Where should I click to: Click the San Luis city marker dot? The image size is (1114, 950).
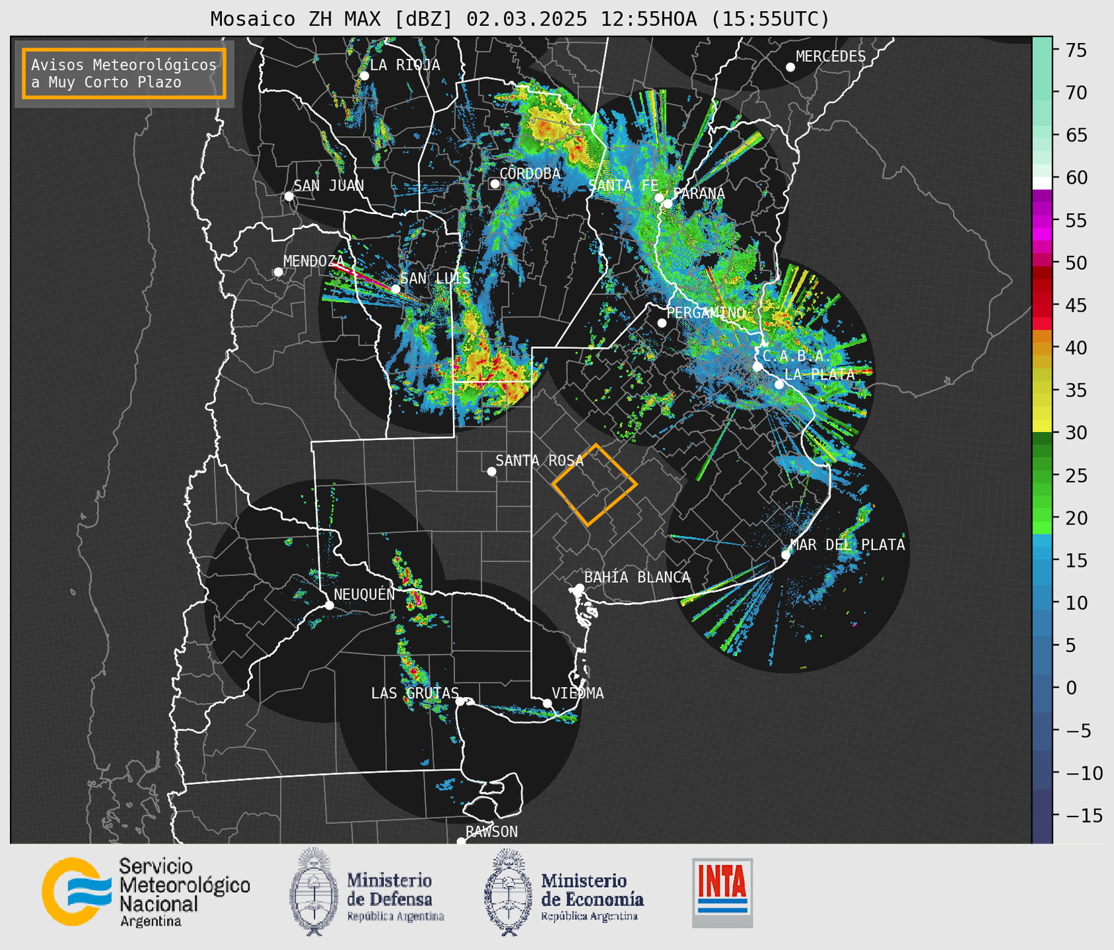pyautogui.click(x=395, y=289)
